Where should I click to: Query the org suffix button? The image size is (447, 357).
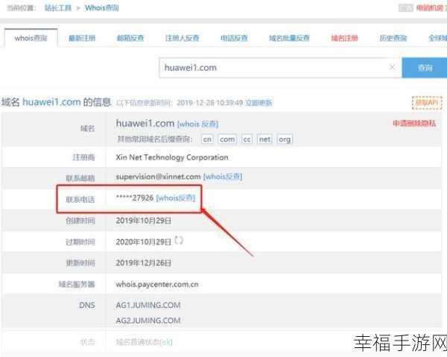pos(285,139)
